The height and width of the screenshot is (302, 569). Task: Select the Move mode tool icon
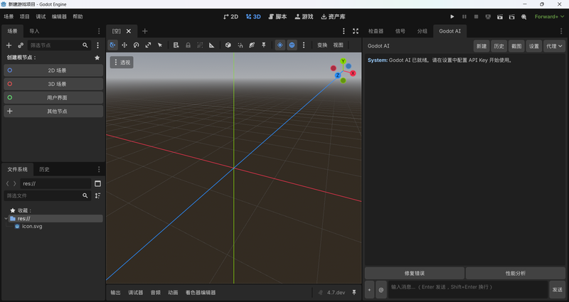pyautogui.click(x=124, y=45)
